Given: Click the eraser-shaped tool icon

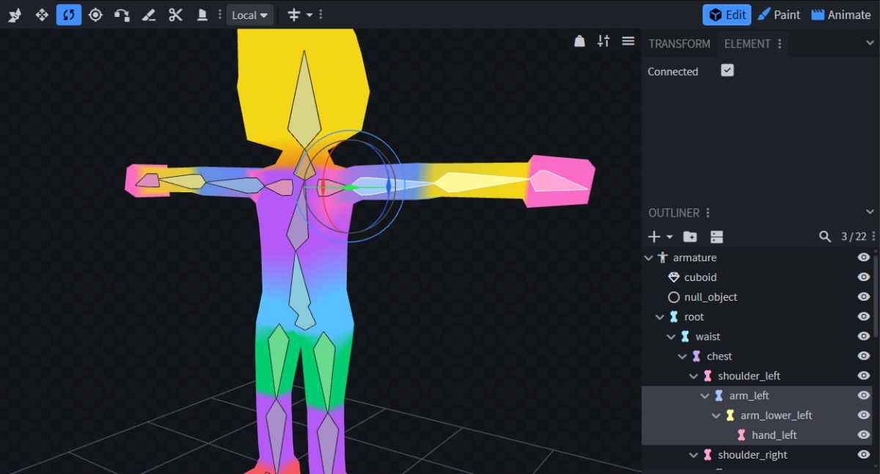Looking at the screenshot, I should (148, 15).
